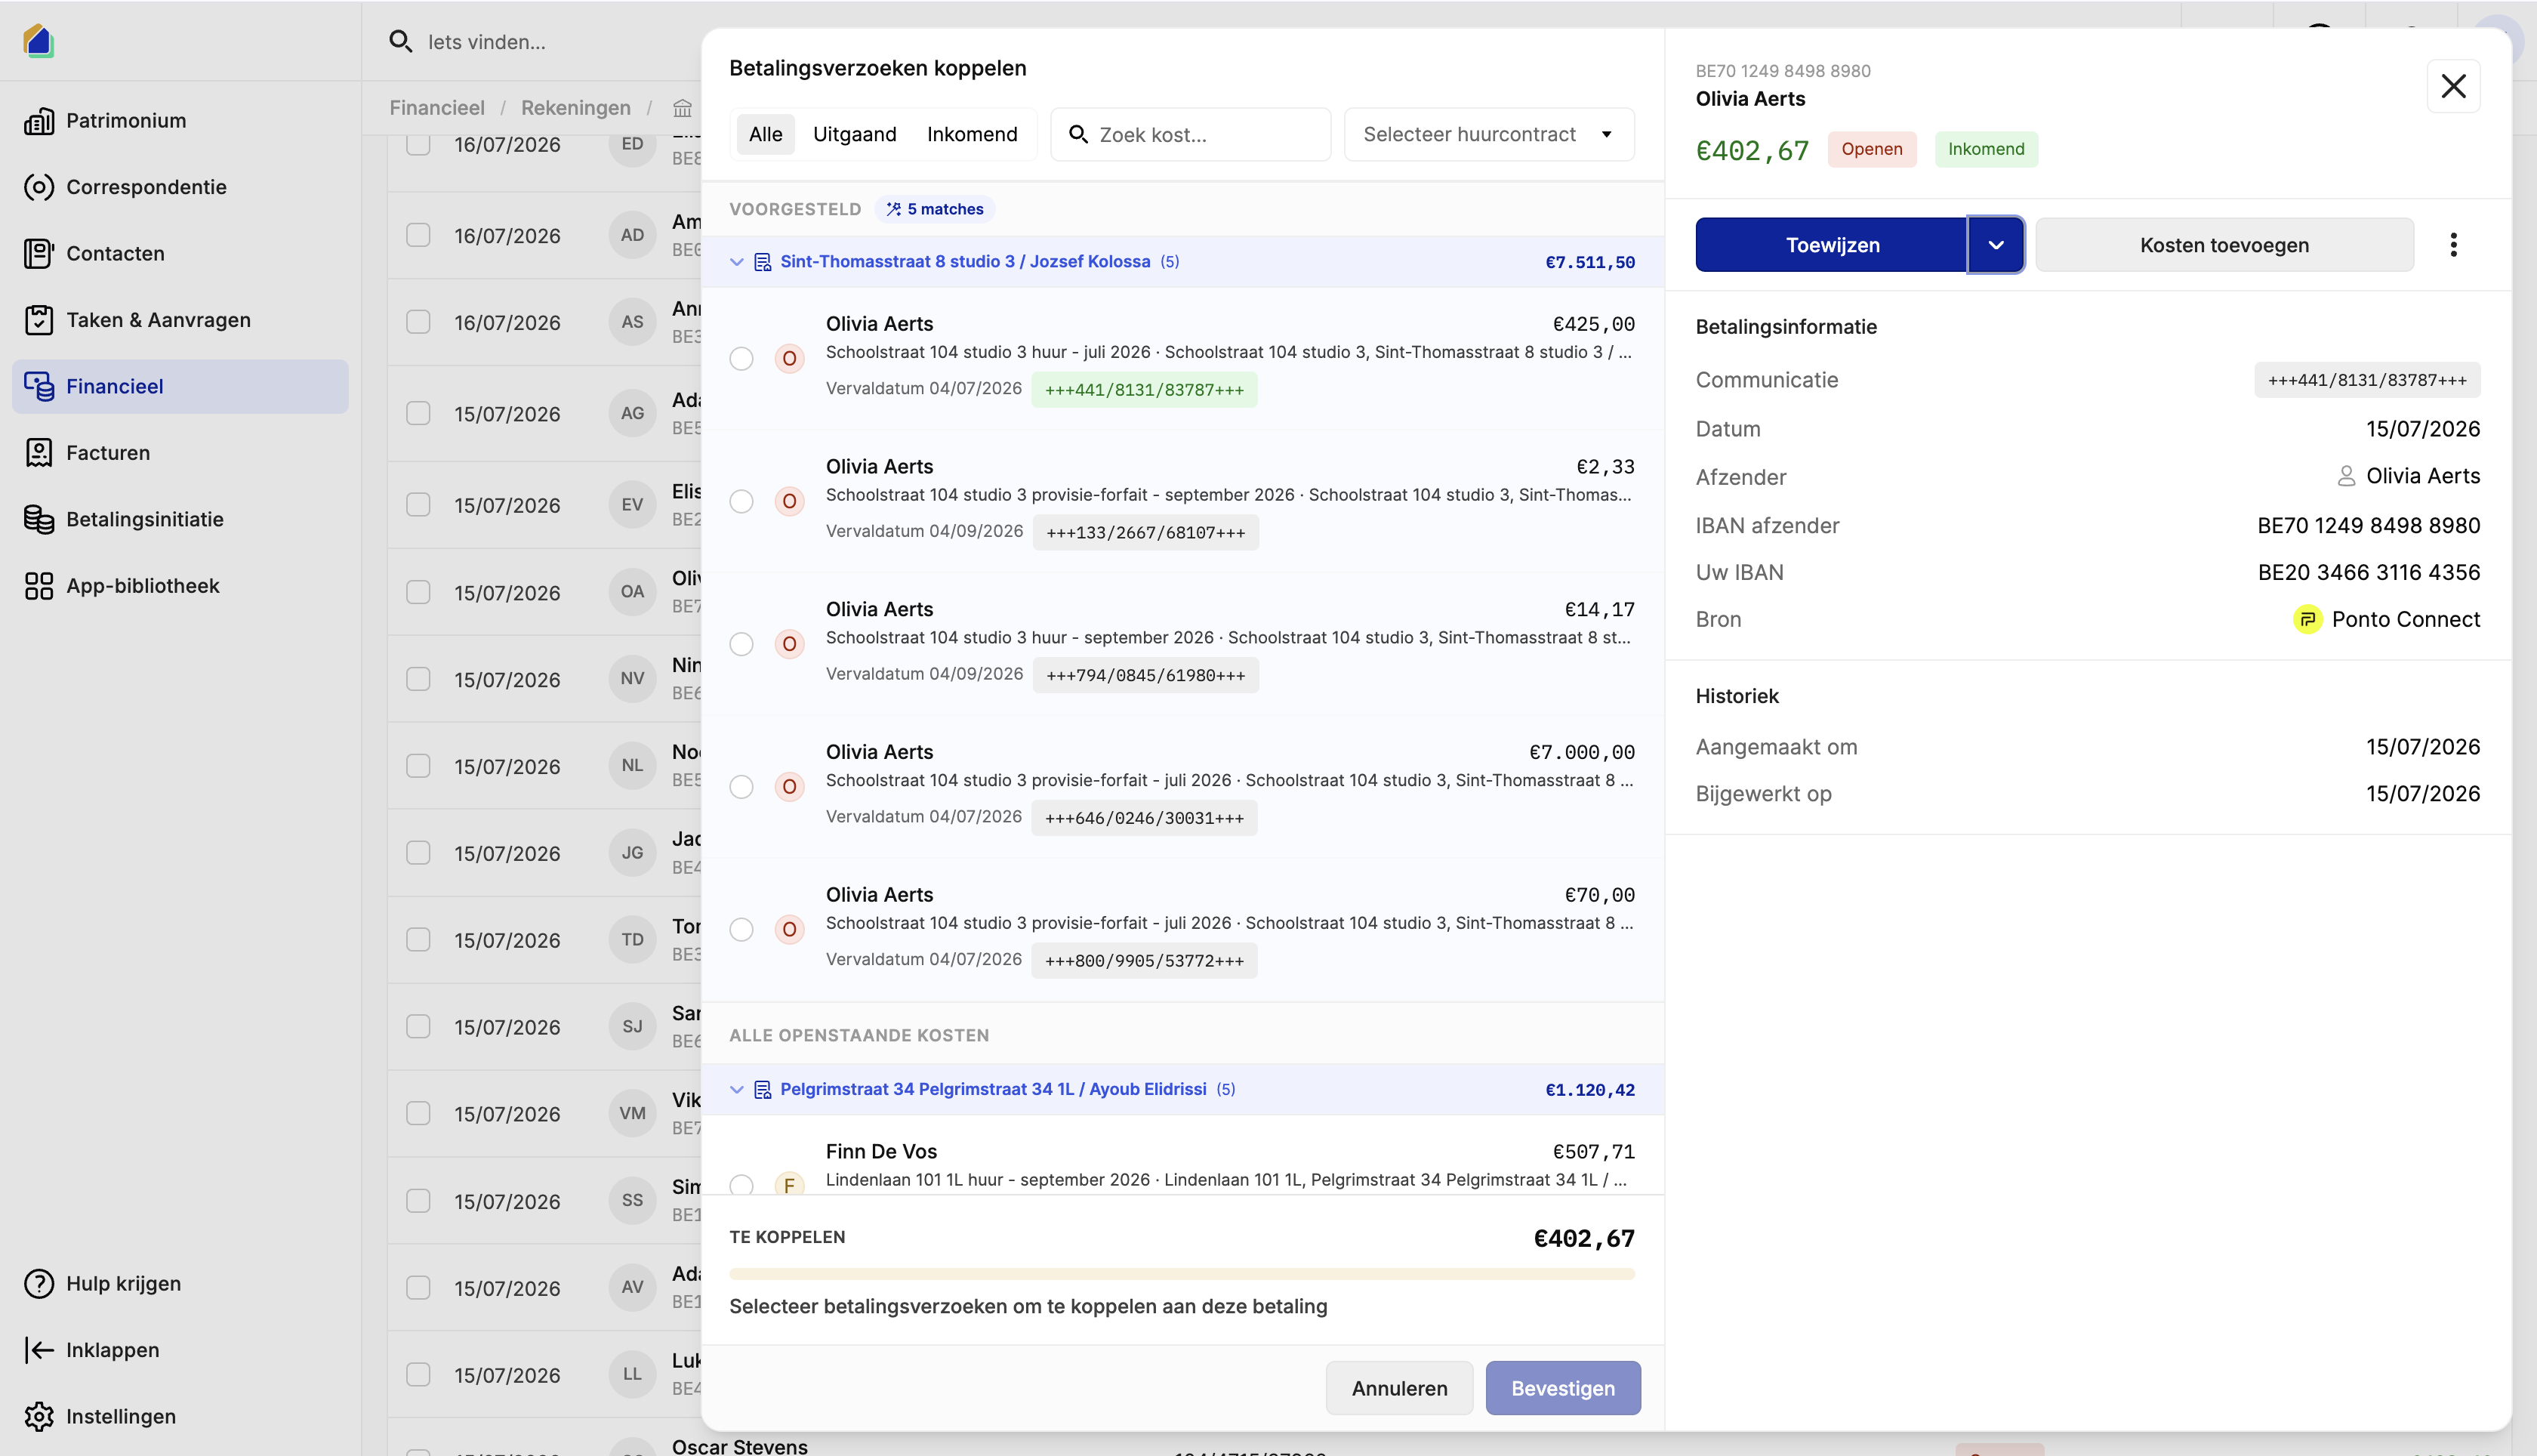Open Patrimonium from the sidebar icon
This screenshot has width=2537, height=1456.
pos(39,121)
